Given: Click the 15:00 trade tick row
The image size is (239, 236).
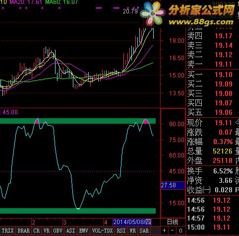Looking at the screenshot, I should [x=209, y=227].
